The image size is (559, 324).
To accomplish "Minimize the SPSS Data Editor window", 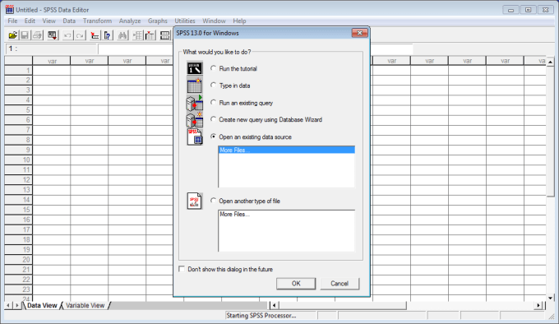I will click(510, 10).
